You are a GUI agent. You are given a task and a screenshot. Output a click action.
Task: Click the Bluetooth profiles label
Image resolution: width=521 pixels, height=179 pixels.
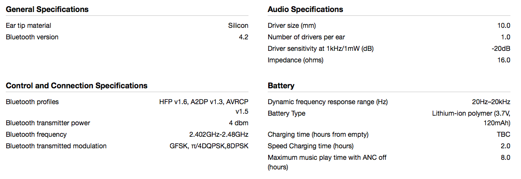point(32,102)
